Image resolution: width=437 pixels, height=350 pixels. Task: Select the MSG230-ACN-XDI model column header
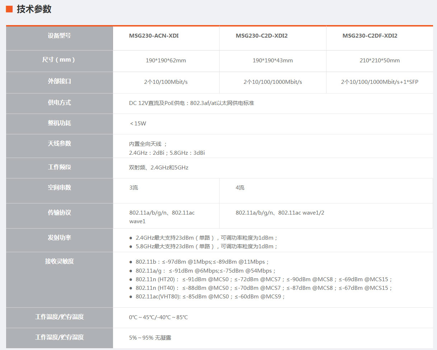[x=154, y=36]
